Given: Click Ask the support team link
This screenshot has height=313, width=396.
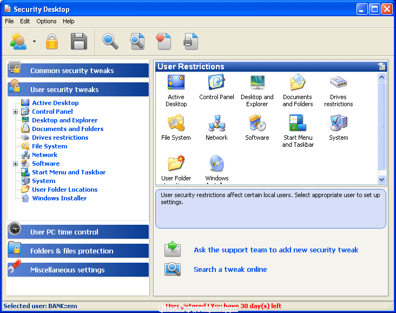Looking at the screenshot, I should (x=276, y=250).
